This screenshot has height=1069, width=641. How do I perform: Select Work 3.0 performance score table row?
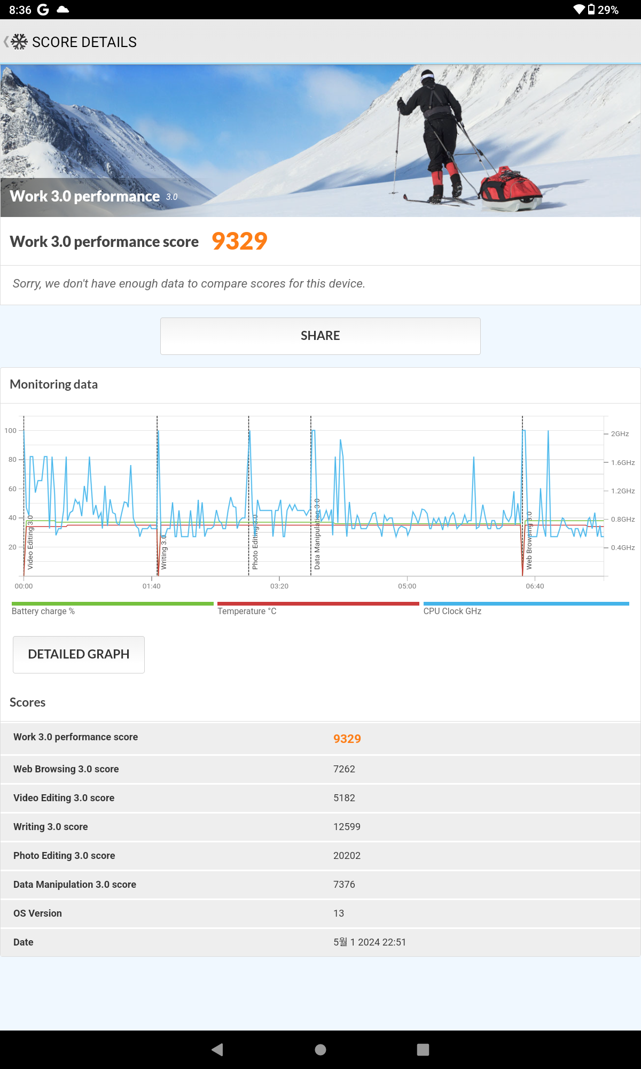320,738
